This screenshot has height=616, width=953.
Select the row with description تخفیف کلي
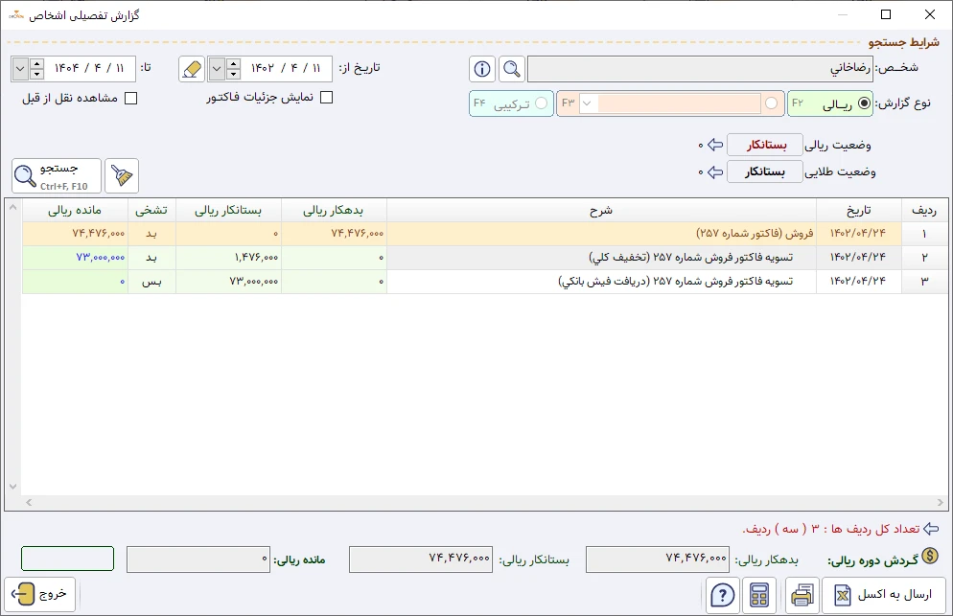(x=485, y=258)
